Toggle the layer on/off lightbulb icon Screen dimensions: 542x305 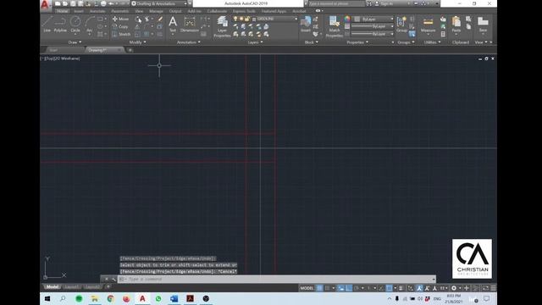[235, 19]
